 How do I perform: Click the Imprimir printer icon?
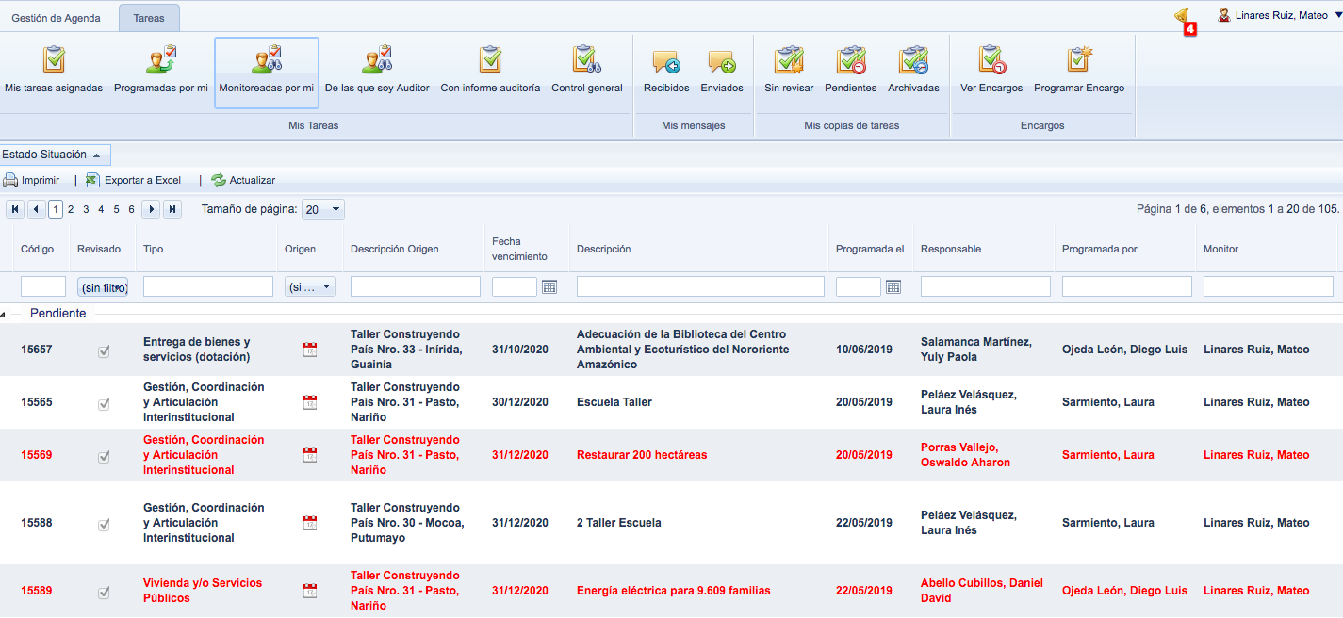10,180
